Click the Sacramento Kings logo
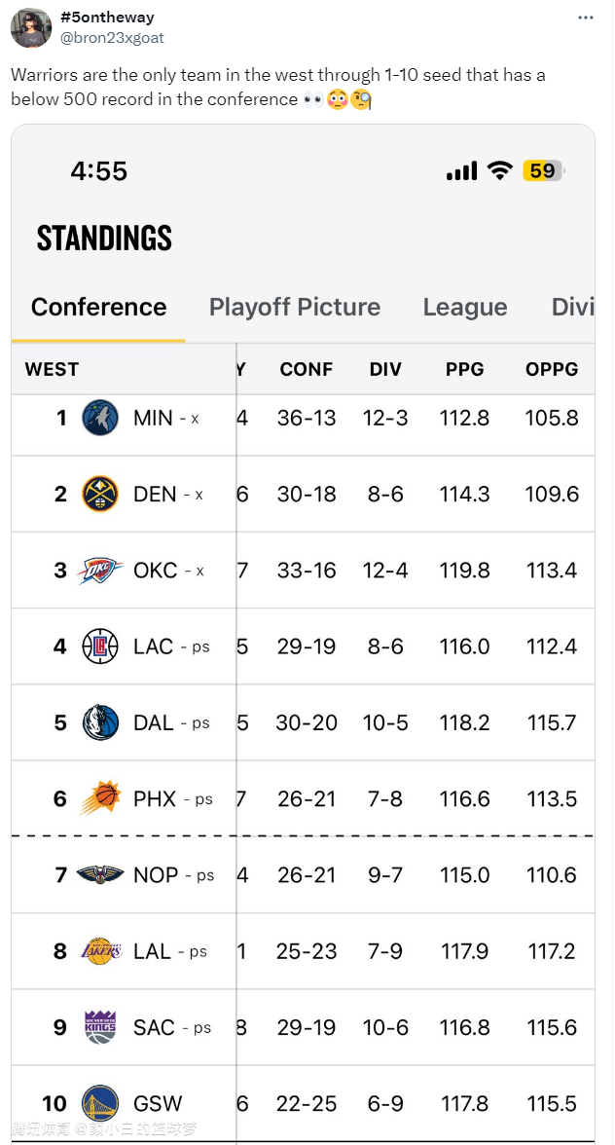Screen dimensions: 615x1145 click(x=100, y=1027)
